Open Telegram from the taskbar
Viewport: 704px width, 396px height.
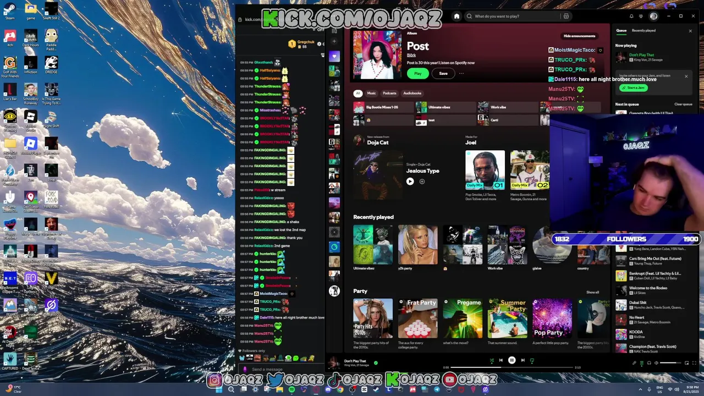point(437,389)
